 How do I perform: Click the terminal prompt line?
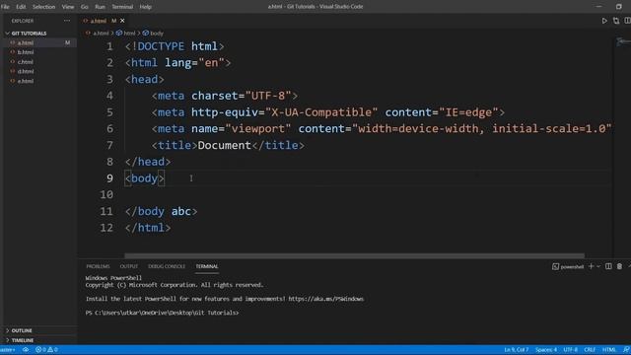[162, 313]
